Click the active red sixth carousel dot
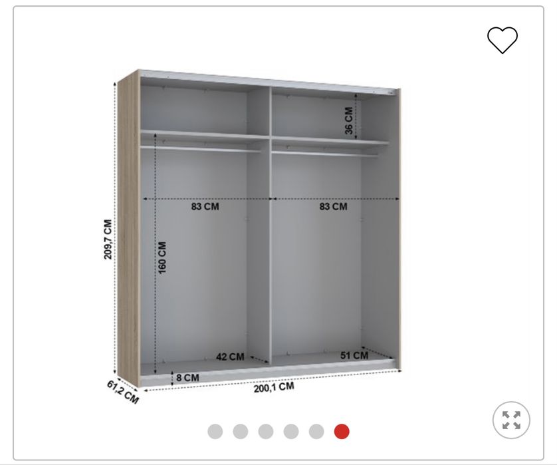Image resolution: width=557 pixels, height=465 pixels. point(342,431)
